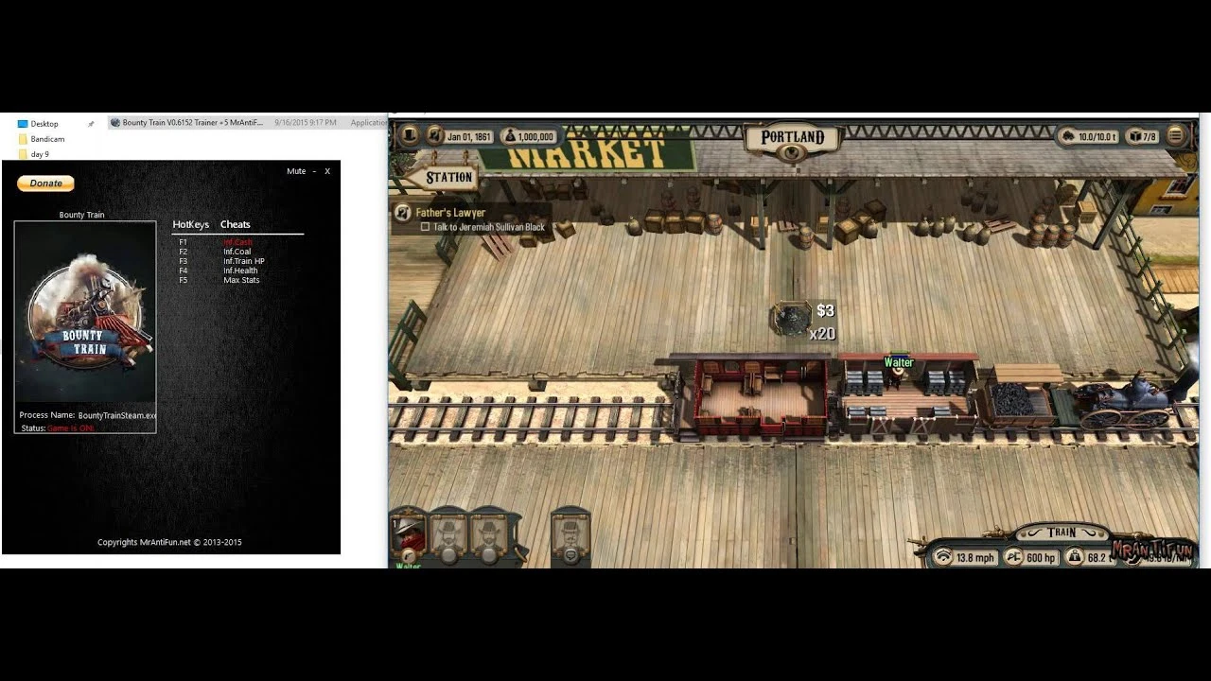Image resolution: width=1211 pixels, height=681 pixels.
Task: Click the F3 hotkey label
Action: 184,261
